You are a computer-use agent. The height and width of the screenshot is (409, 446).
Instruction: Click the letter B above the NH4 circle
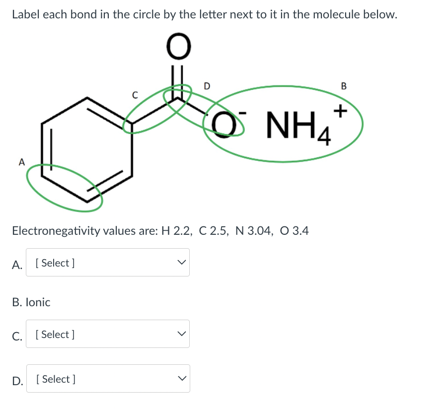343,86
